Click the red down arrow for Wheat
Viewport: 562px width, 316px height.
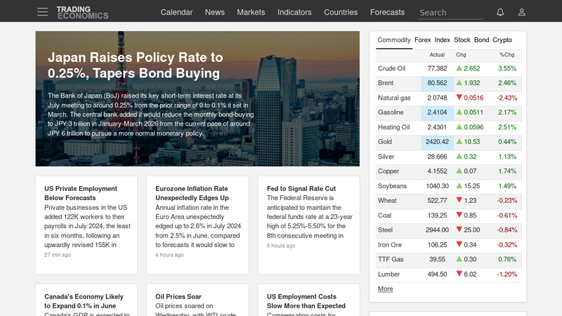(x=459, y=200)
